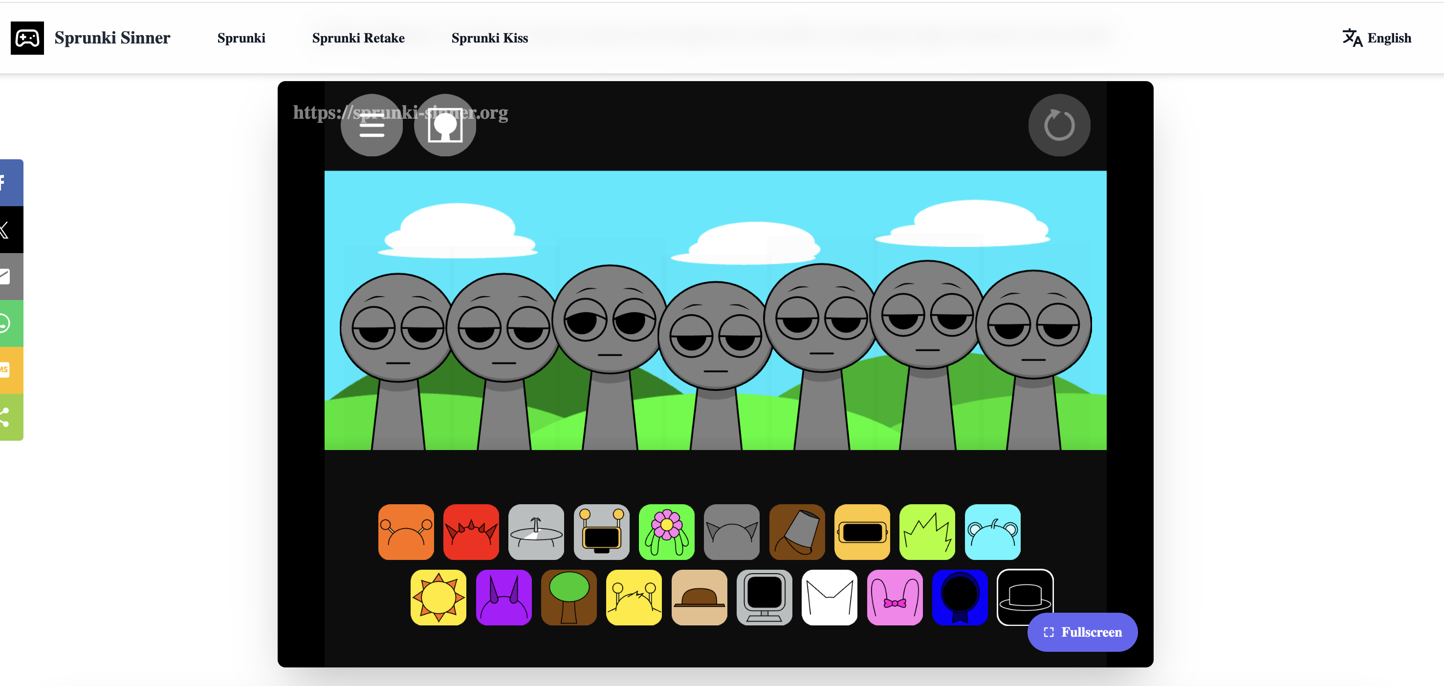Go to the Sprunki Retake menu item
Screen dimensions: 1444x686
358,38
